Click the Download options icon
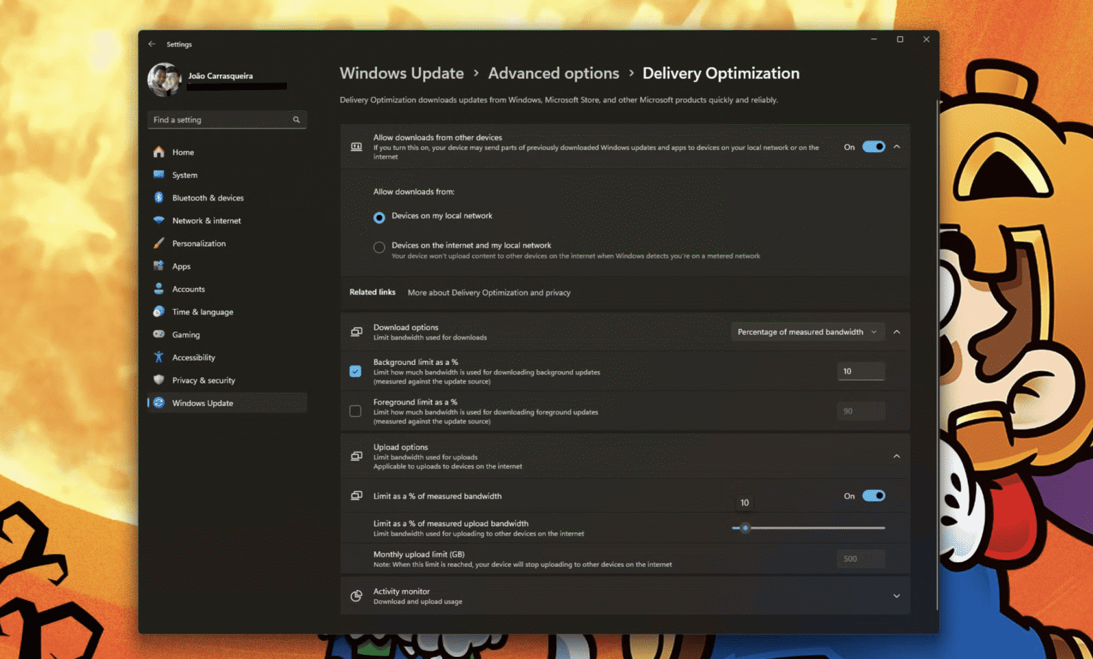The width and height of the screenshot is (1093, 659). [357, 332]
